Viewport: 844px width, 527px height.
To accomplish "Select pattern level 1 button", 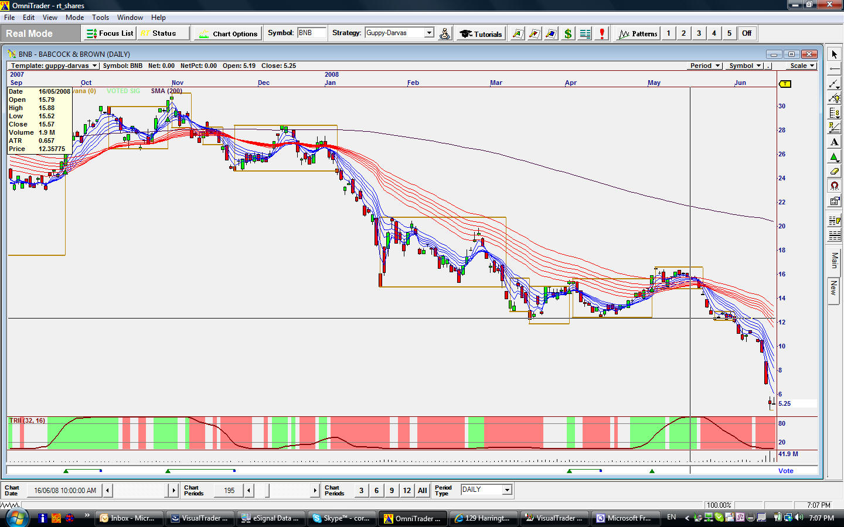I will pyautogui.click(x=668, y=33).
